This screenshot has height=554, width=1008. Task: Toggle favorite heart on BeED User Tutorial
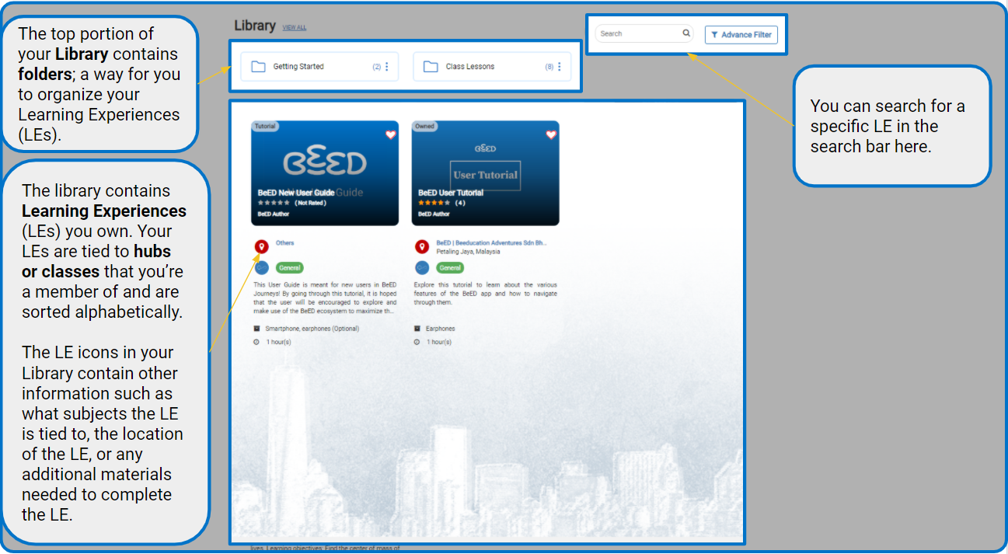(x=551, y=134)
